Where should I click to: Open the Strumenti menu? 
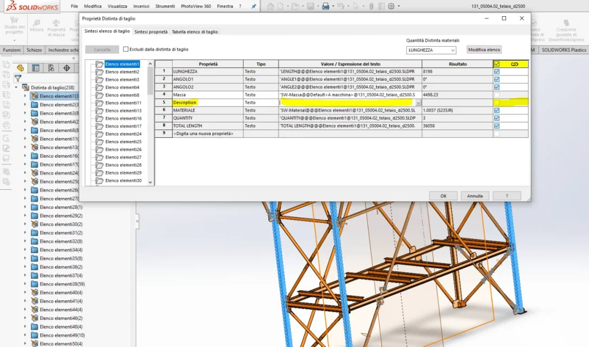coord(165,6)
